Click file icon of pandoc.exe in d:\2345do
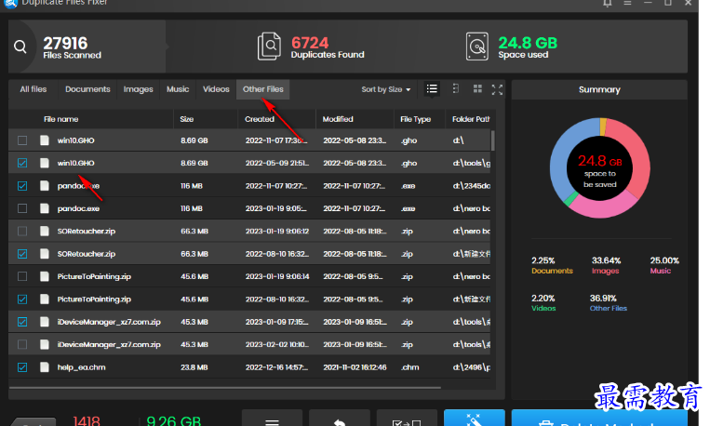The width and height of the screenshot is (710, 426). point(45,186)
